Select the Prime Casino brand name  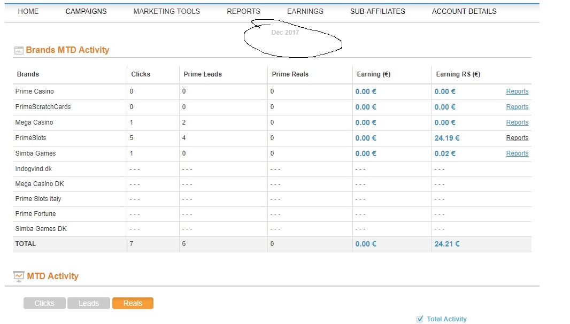(x=35, y=91)
